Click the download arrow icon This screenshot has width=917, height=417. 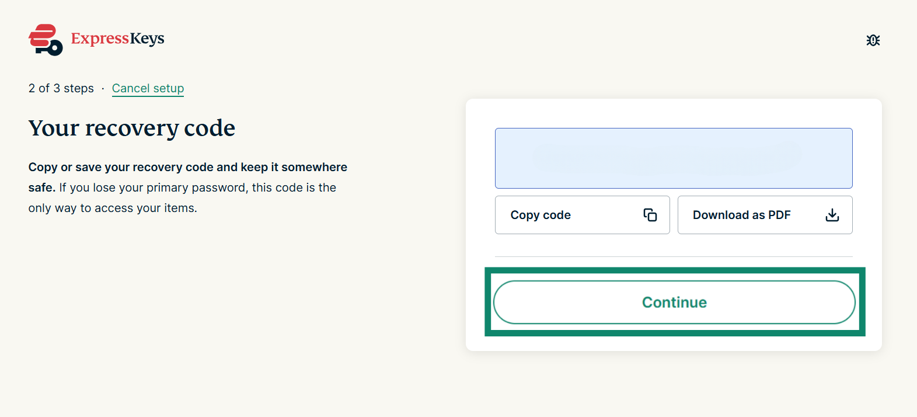tap(832, 215)
